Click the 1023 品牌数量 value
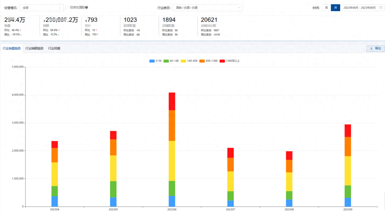Image resolution: width=385 pixels, height=212 pixels. [x=130, y=20]
